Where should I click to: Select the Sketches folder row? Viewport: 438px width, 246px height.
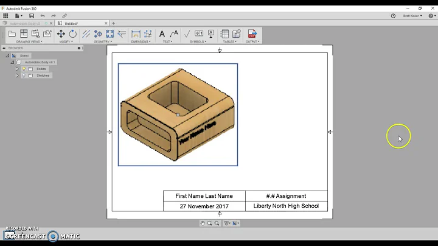pos(43,76)
